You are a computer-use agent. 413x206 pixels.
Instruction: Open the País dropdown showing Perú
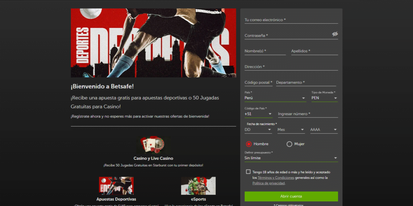275,98
